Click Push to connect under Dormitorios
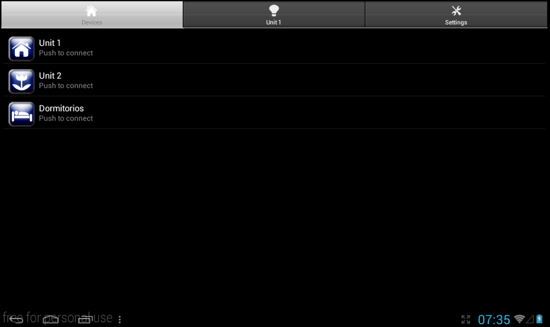The image size is (550, 327). coord(66,118)
